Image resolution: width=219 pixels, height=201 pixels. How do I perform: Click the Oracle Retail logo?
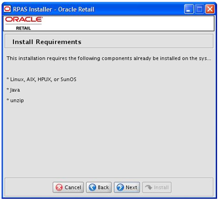click(x=24, y=23)
